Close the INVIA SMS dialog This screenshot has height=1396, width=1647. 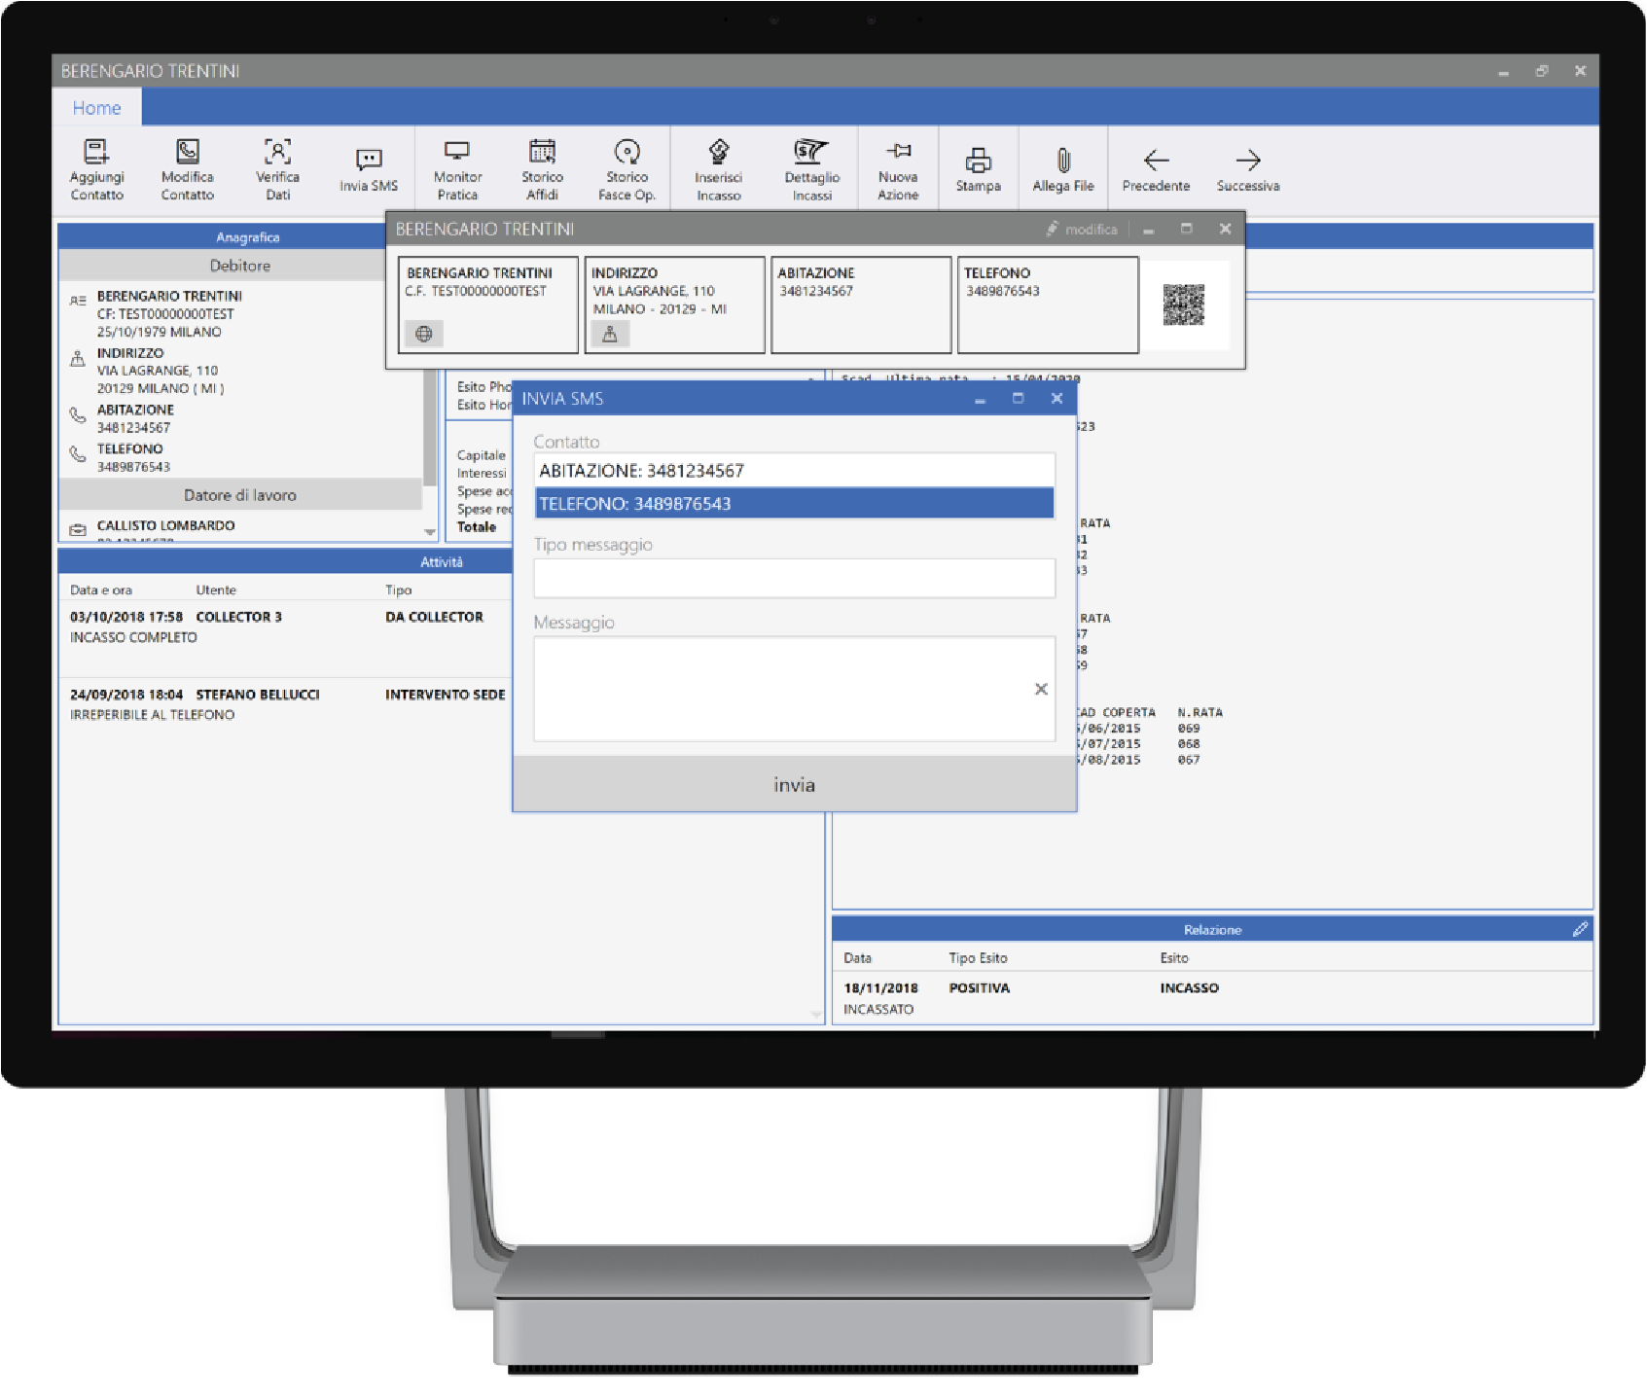pos(1056,398)
